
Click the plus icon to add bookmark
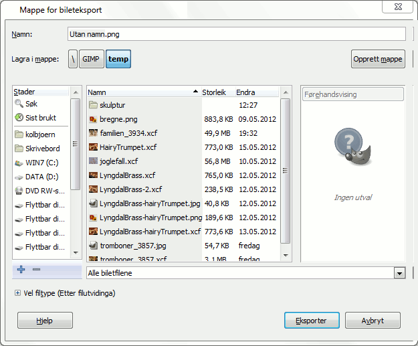[x=21, y=269]
